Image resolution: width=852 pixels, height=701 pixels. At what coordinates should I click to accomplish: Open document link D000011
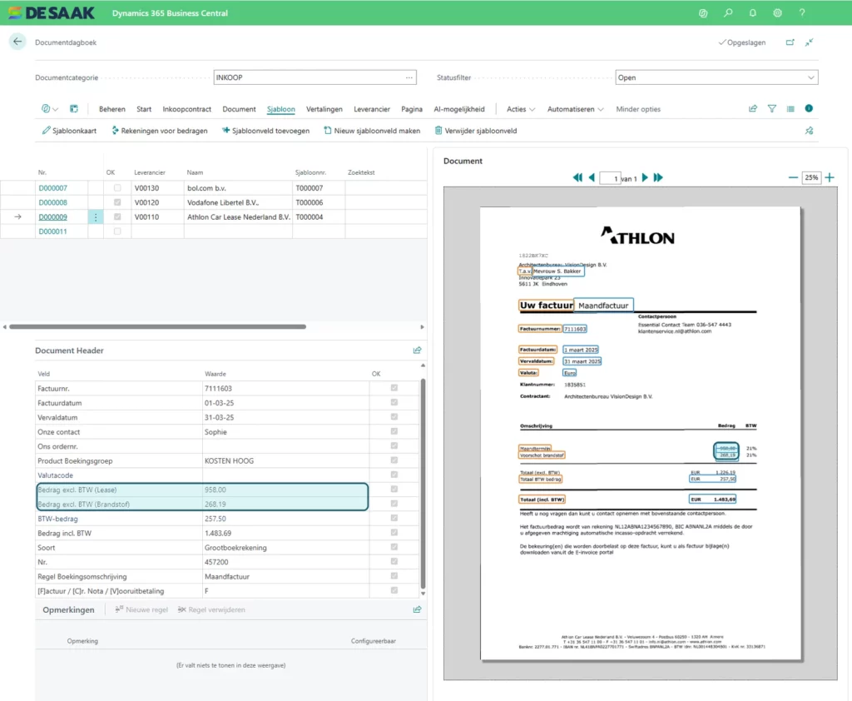(x=52, y=231)
